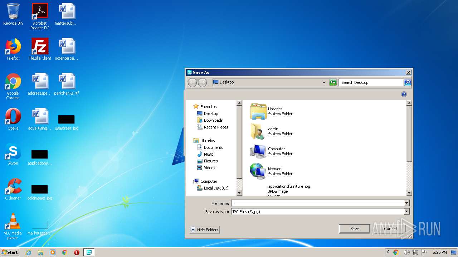Select Network System Folder item
Screen dimensions: 458x257
pyautogui.click(x=271, y=171)
